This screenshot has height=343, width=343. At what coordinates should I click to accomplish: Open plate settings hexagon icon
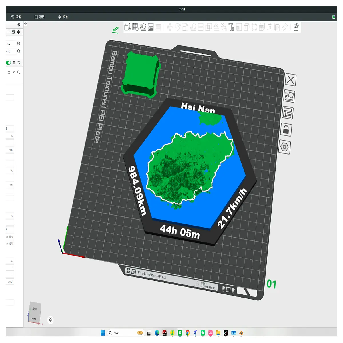pyautogui.click(x=284, y=147)
